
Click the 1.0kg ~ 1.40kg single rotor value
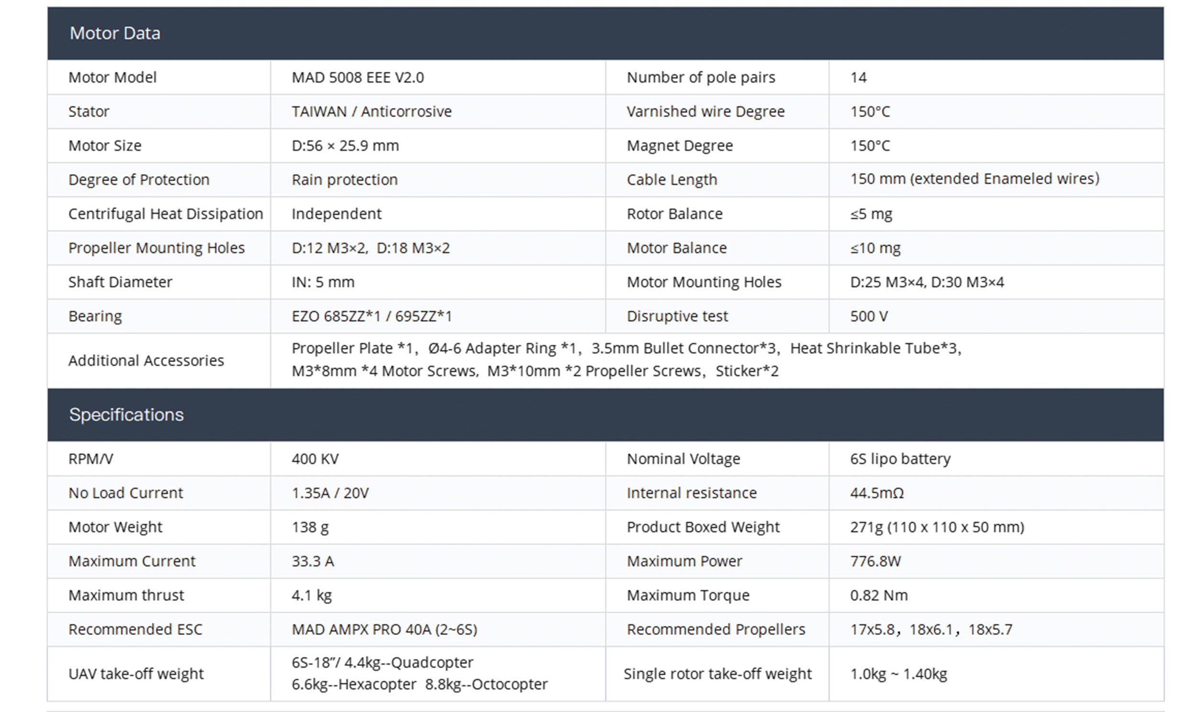[x=898, y=674]
